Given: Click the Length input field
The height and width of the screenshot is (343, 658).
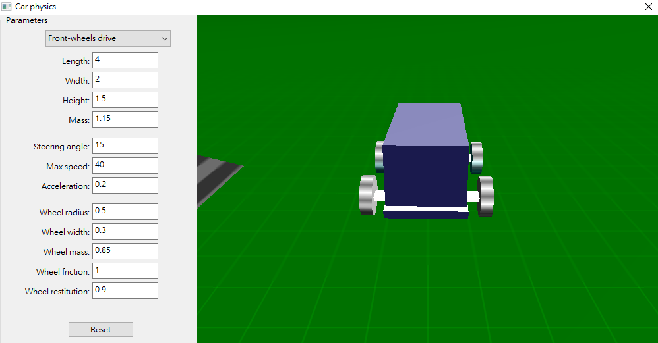Looking at the screenshot, I should click(x=125, y=61).
